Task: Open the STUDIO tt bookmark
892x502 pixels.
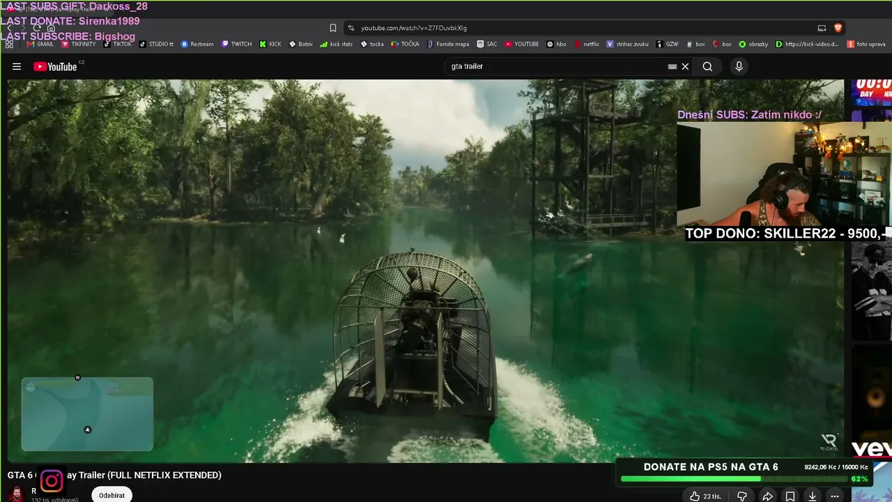Action: click(156, 44)
